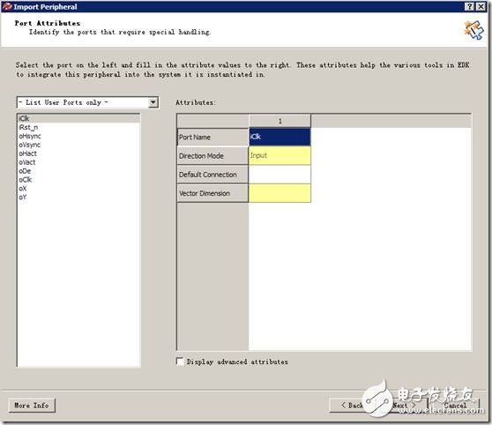This screenshot has width=492, height=425.
Task: Select oVsync port from the list
Action: point(78,145)
